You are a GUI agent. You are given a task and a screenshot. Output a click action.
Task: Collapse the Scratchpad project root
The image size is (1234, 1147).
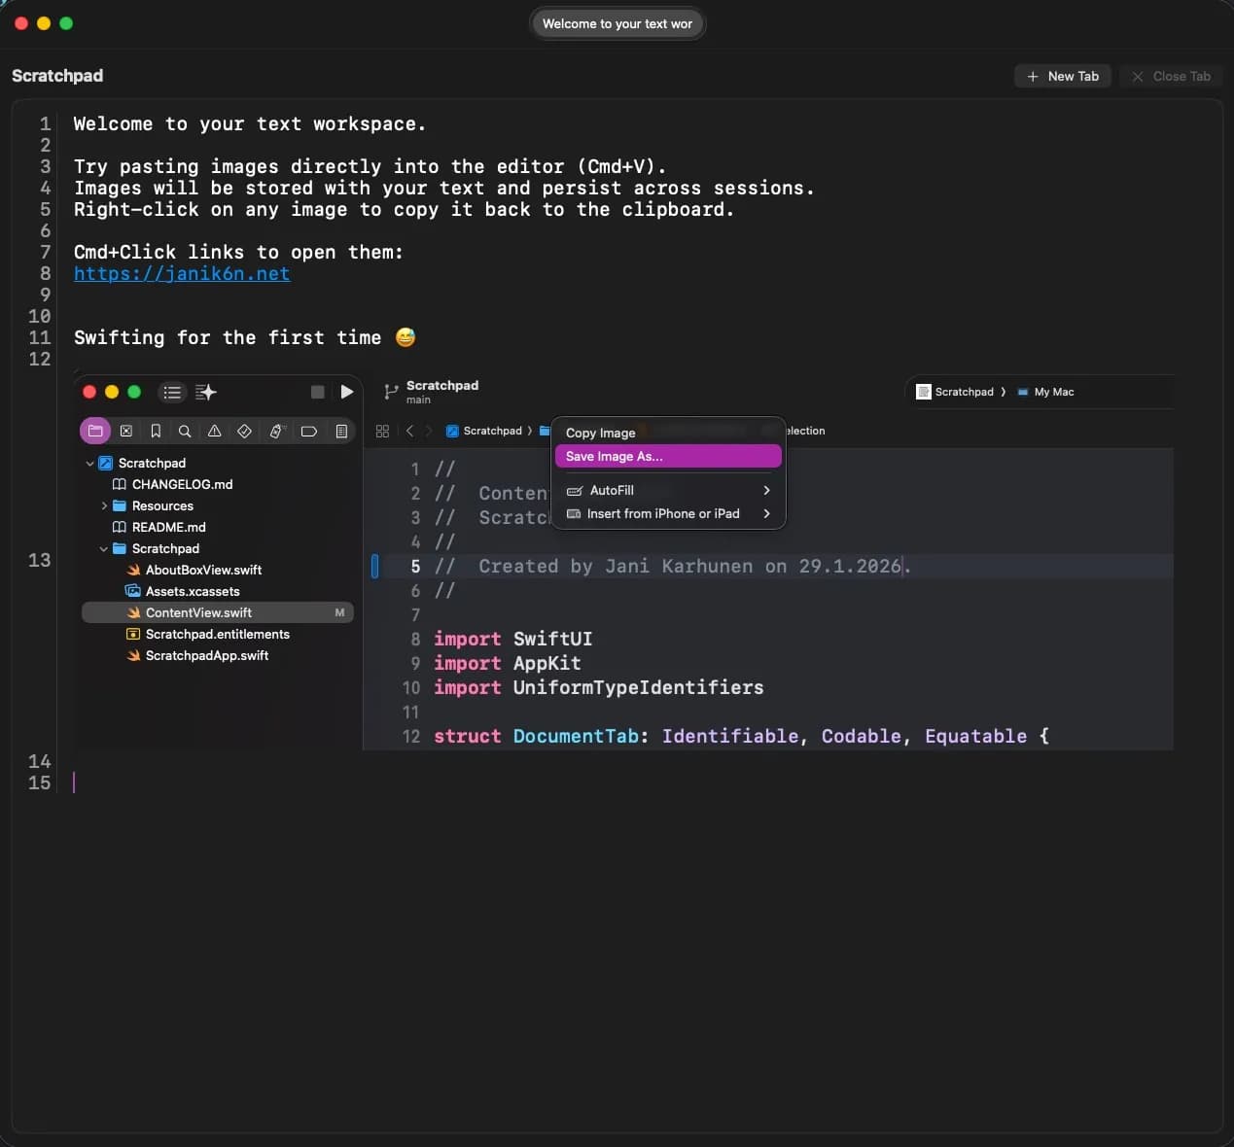(x=90, y=464)
